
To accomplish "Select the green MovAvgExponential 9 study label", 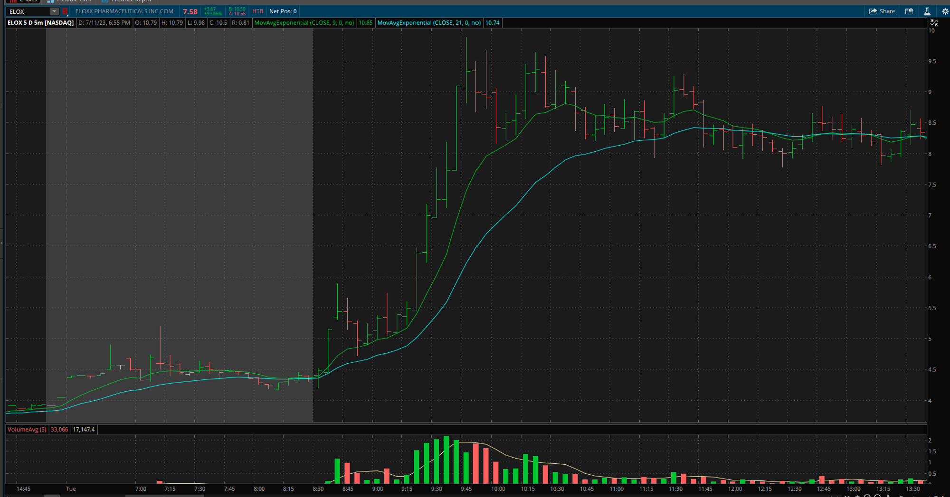I will point(304,23).
